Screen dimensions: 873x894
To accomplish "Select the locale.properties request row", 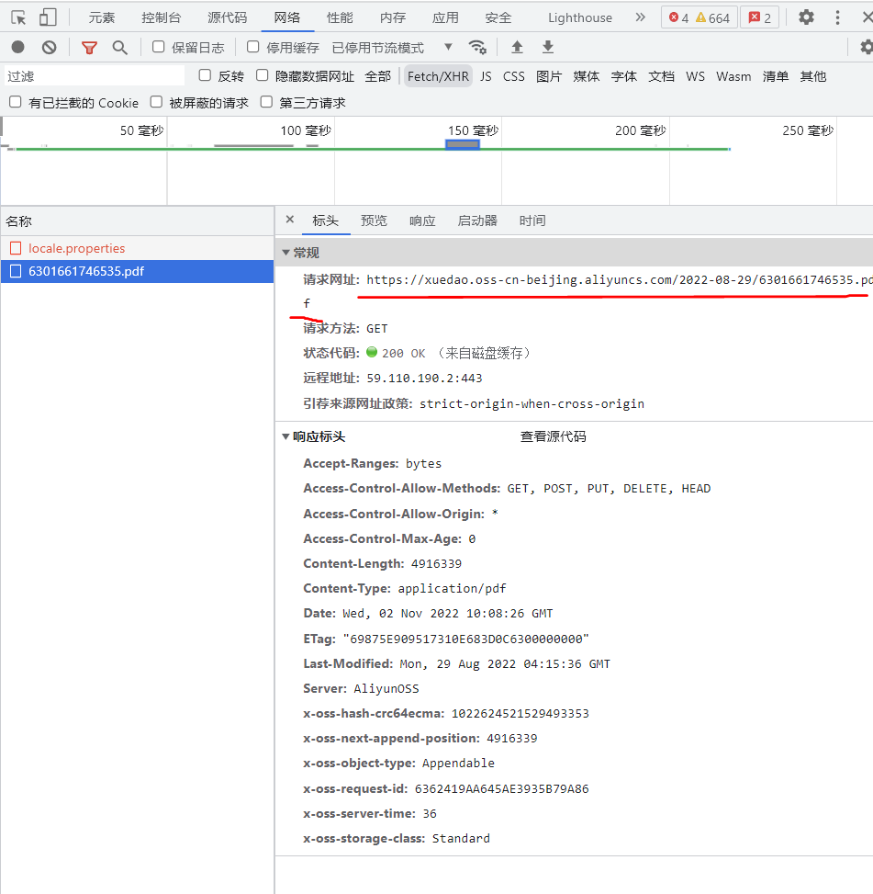I will click(x=138, y=248).
